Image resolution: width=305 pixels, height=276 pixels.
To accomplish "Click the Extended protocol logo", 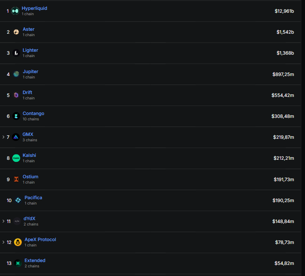I will [x=18, y=263].
